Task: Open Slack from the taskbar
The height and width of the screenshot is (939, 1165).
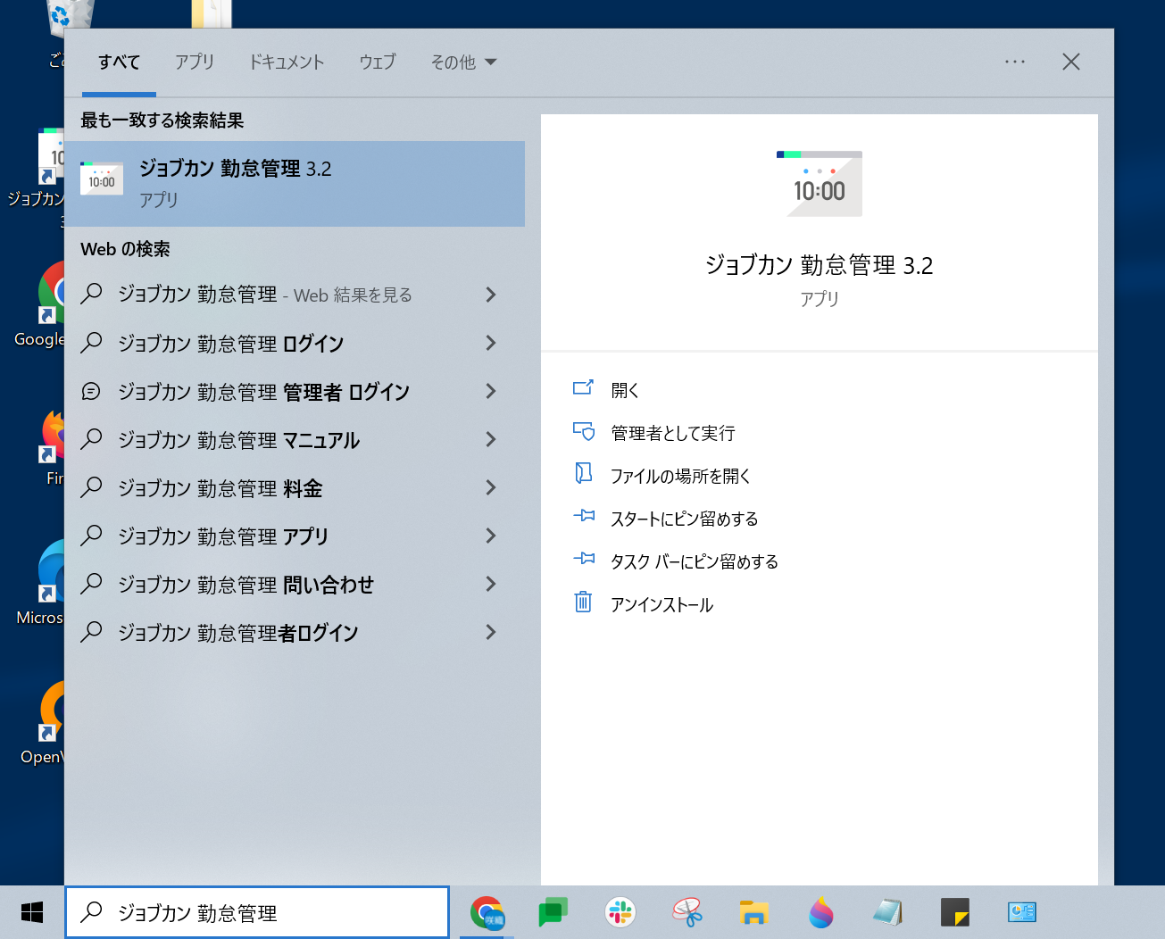Action: pyautogui.click(x=620, y=912)
